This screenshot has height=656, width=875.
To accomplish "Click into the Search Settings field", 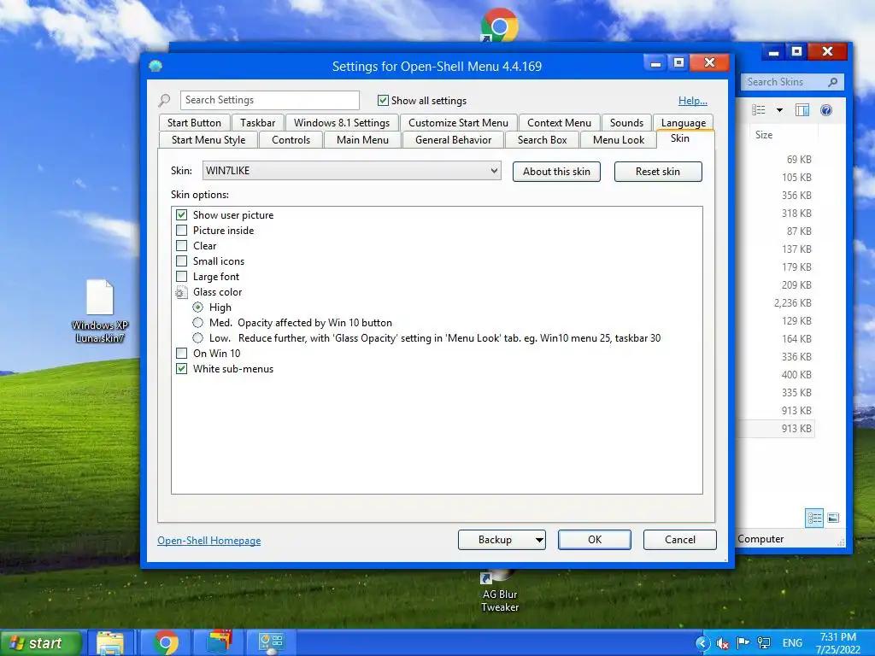I will tap(269, 101).
